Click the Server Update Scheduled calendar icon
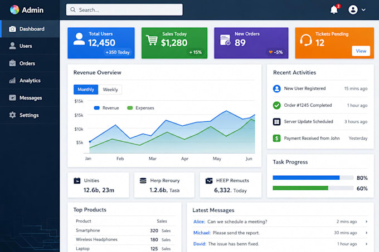This screenshot has width=379, height=252. tap(277, 121)
